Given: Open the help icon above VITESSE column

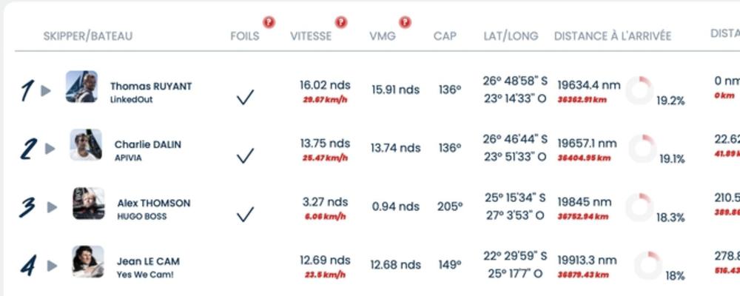Looking at the screenshot, I should pyautogui.click(x=341, y=22).
